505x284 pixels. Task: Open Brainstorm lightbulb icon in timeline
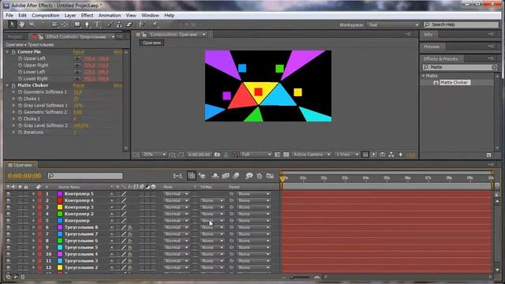pyautogui.click(x=249, y=176)
